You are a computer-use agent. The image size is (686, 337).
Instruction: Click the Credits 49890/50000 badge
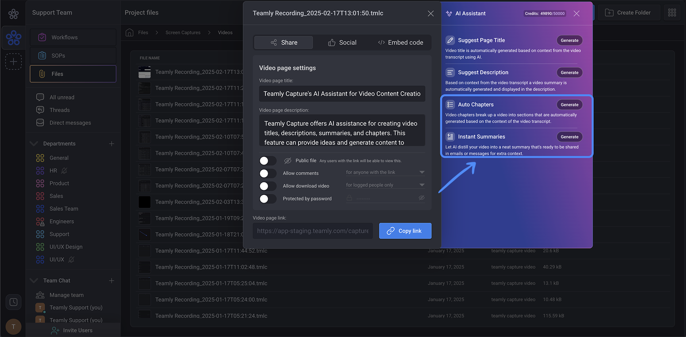(544, 13)
